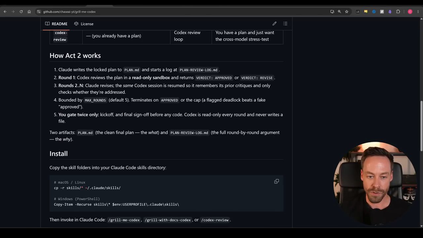Screen dimensions: 423x238
Task: Click the /codex-review command text
Action: click(x=215, y=220)
